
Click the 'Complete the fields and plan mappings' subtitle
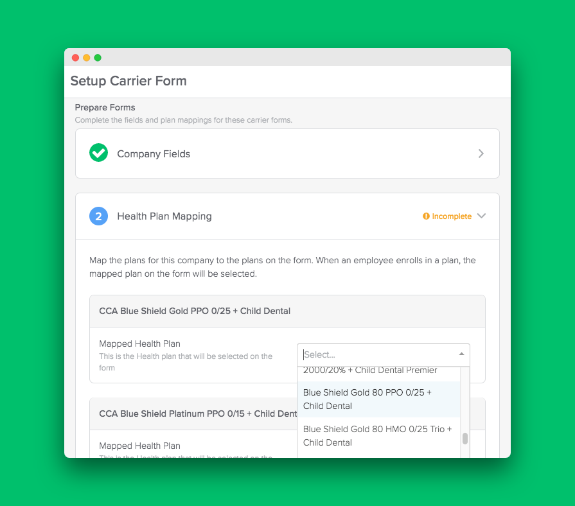[x=183, y=120]
